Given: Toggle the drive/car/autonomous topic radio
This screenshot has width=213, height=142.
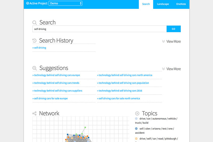Looking at the screenshot, I should 136,119.
